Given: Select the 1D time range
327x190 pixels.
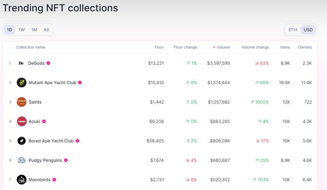Looking at the screenshot, I should point(9,30).
